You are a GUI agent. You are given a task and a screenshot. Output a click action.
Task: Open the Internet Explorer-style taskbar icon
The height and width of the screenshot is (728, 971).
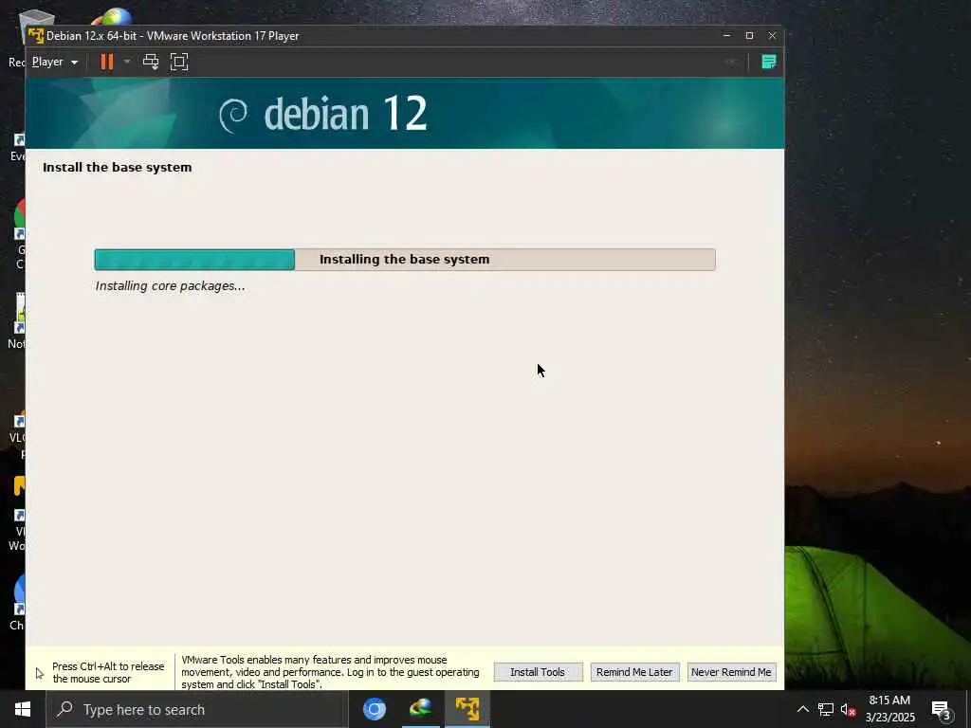coord(420,709)
